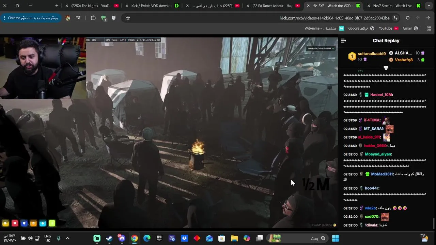
Task: Collapse the Chat Replay panel
Action: point(343,41)
